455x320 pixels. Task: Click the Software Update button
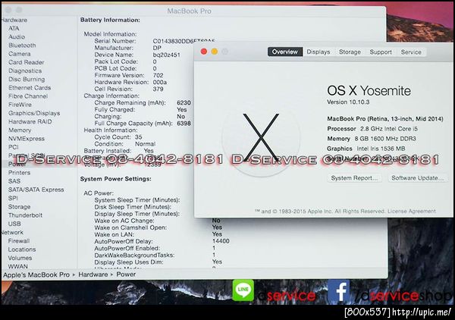click(x=418, y=178)
